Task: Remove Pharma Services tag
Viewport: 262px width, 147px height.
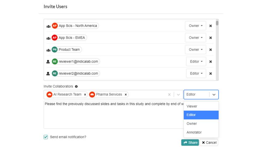Action: pyautogui.click(x=126, y=95)
